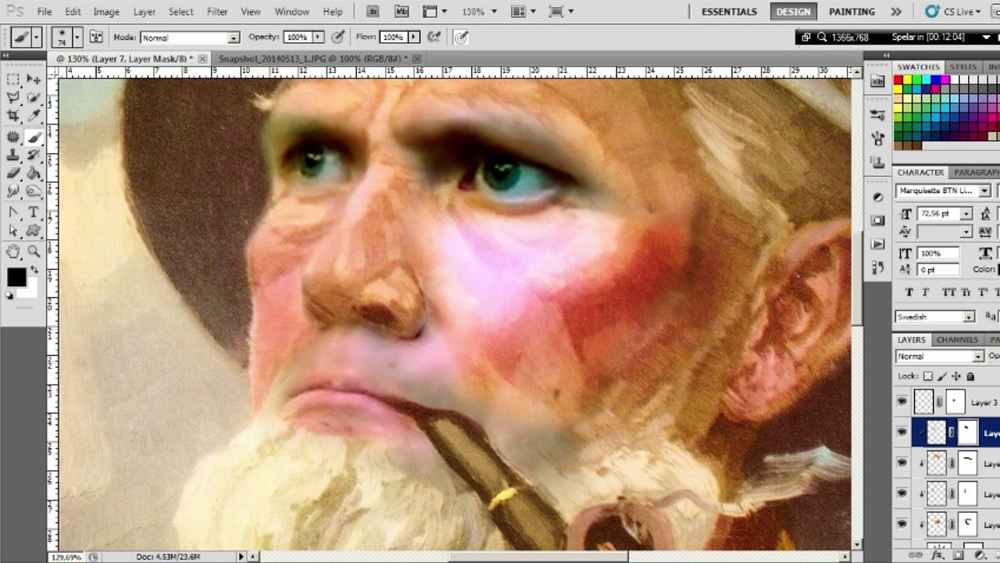1000x563 pixels.
Task: Select the Zoom magnifier tool
Action: pos(34,252)
